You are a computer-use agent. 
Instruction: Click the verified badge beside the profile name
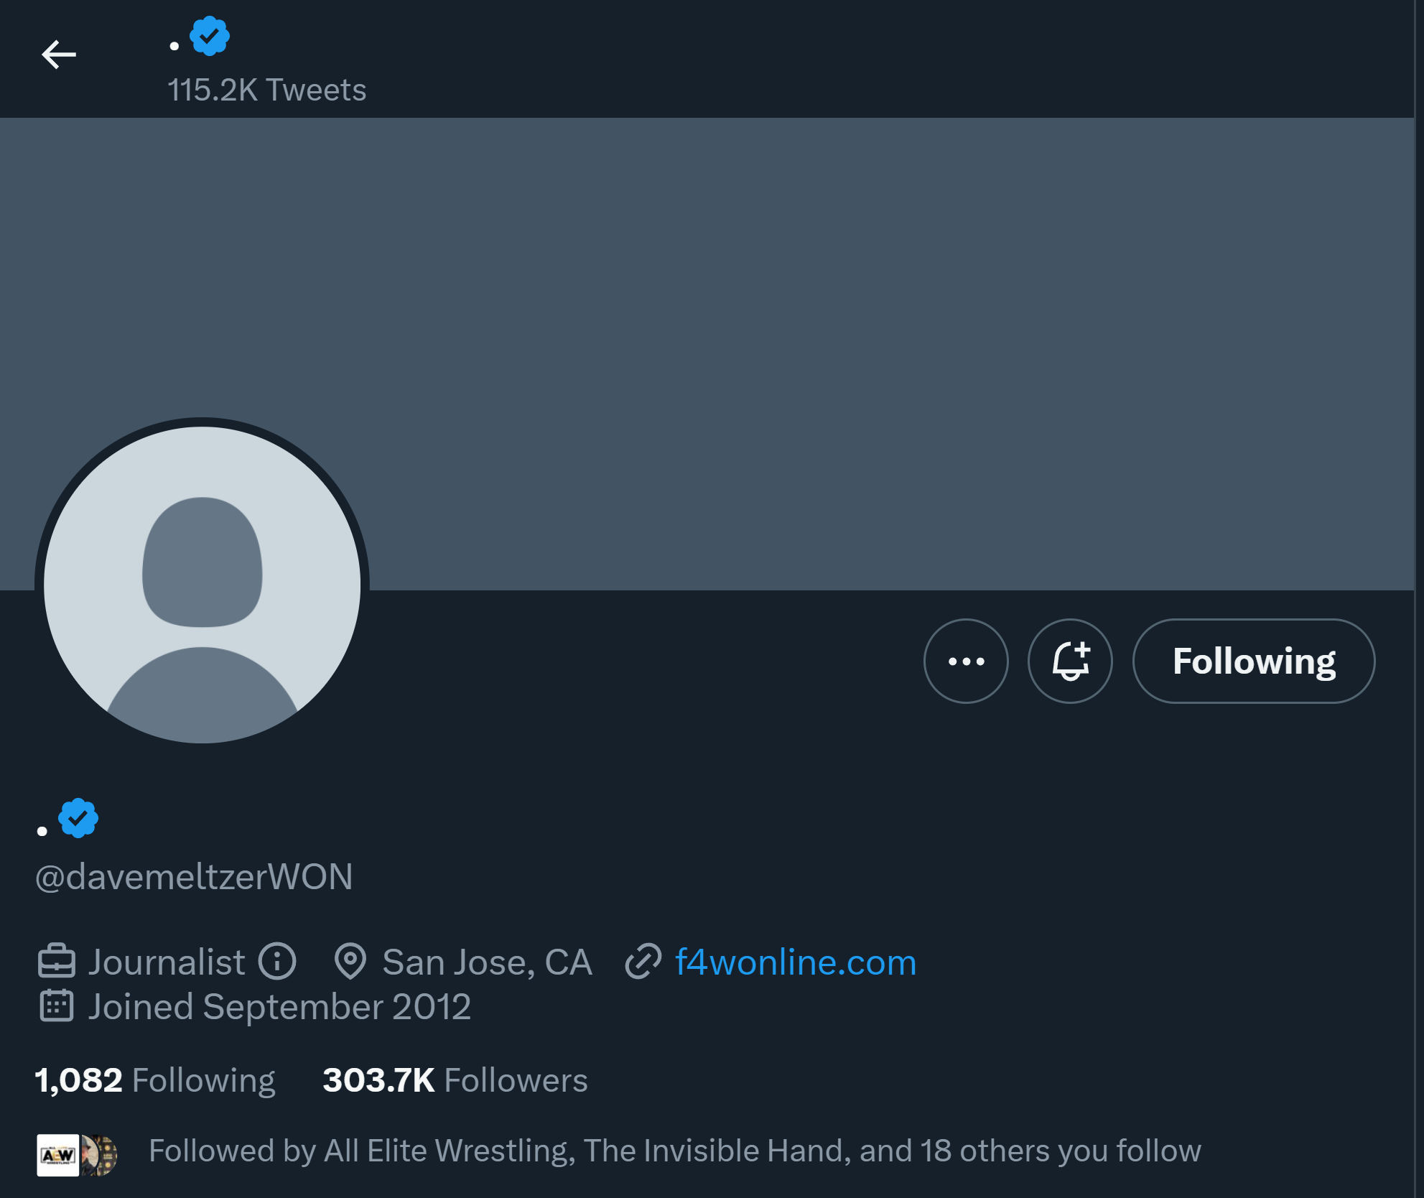point(78,818)
